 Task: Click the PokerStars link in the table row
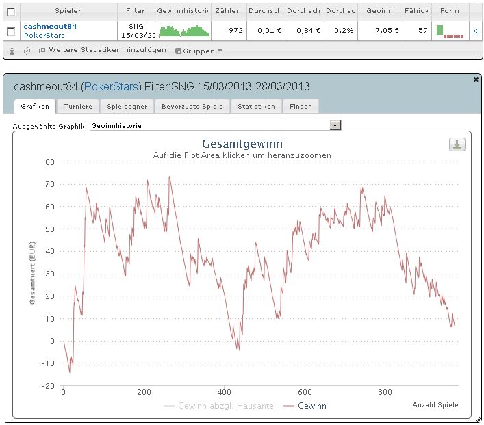pyautogui.click(x=44, y=36)
